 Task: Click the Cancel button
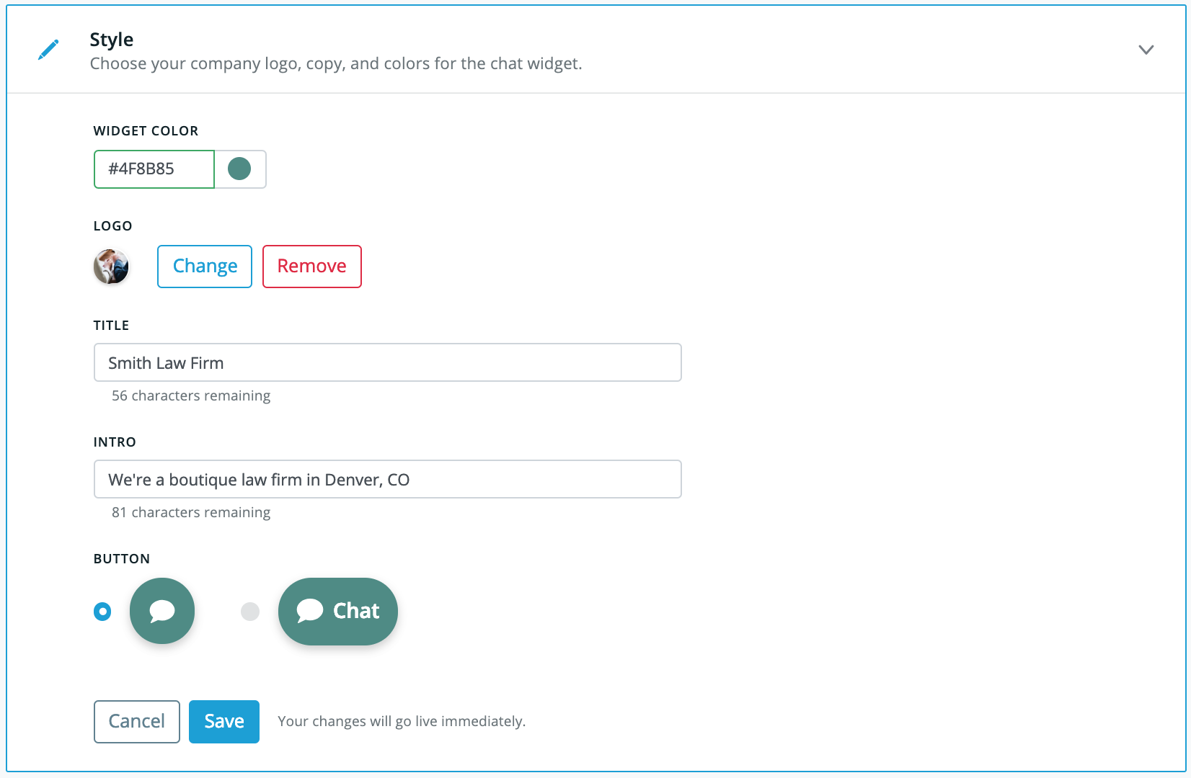[x=137, y=722]
